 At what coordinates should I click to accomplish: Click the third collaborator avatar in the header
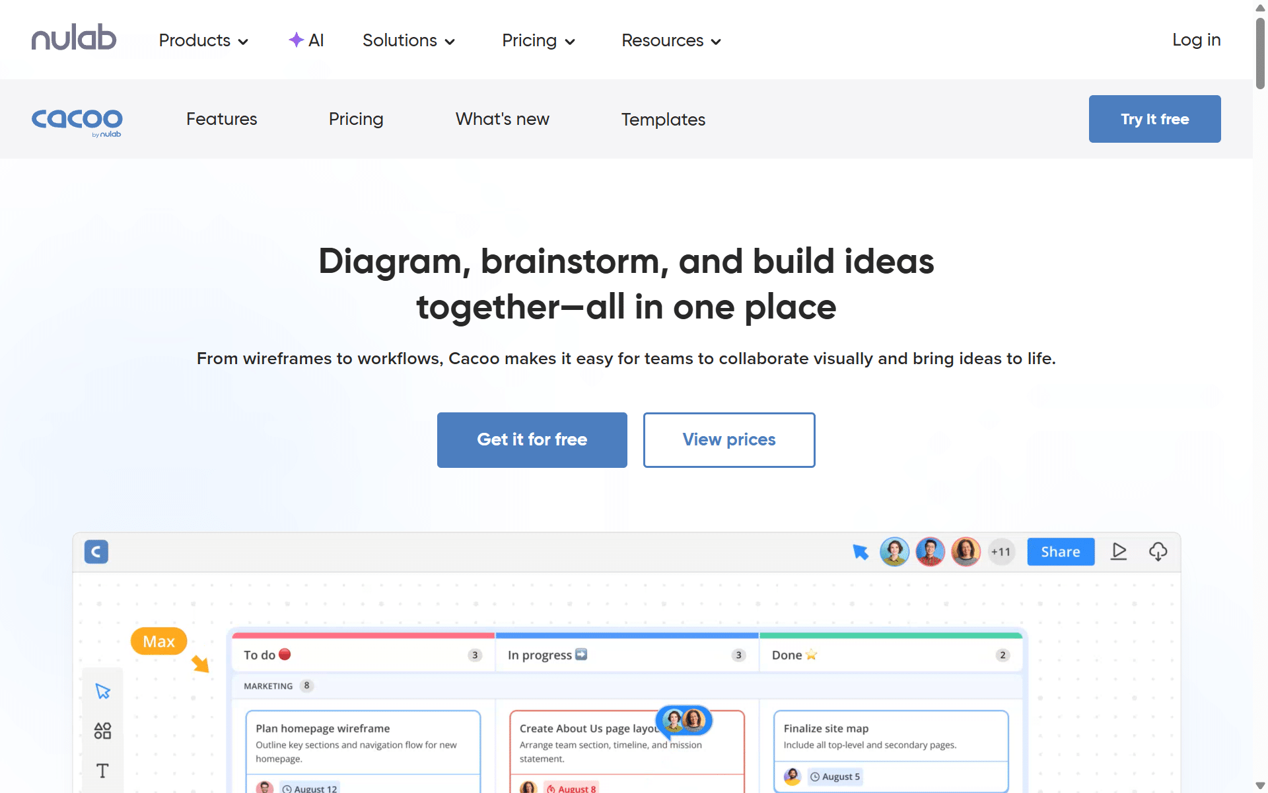[966, 552]
